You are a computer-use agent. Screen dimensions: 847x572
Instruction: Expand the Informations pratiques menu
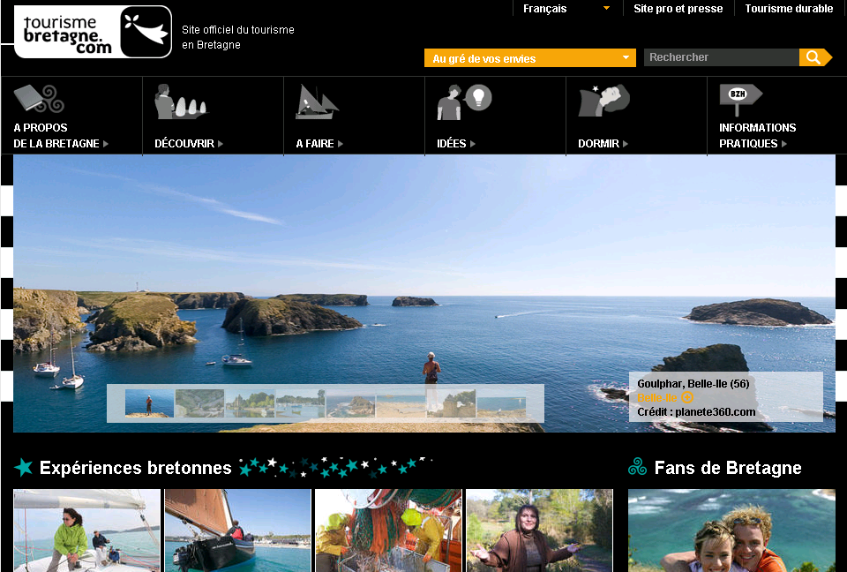[x=757, y=135]
